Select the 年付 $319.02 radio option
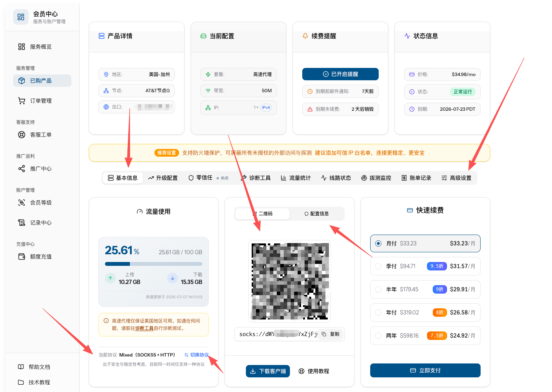Image resolution: width=552 pixels, height=392 pixels. point(378,313)
